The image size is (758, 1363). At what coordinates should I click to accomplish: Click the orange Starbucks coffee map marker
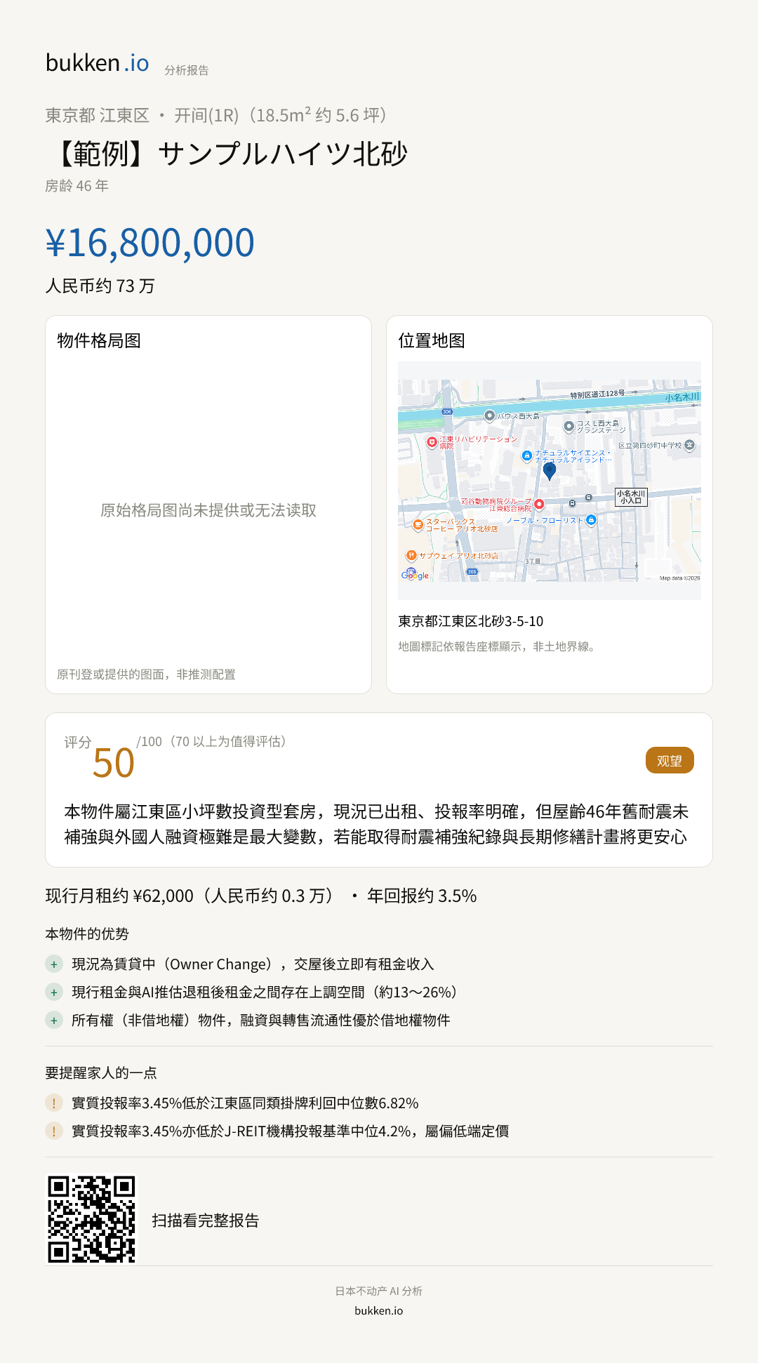click(418, 524)
